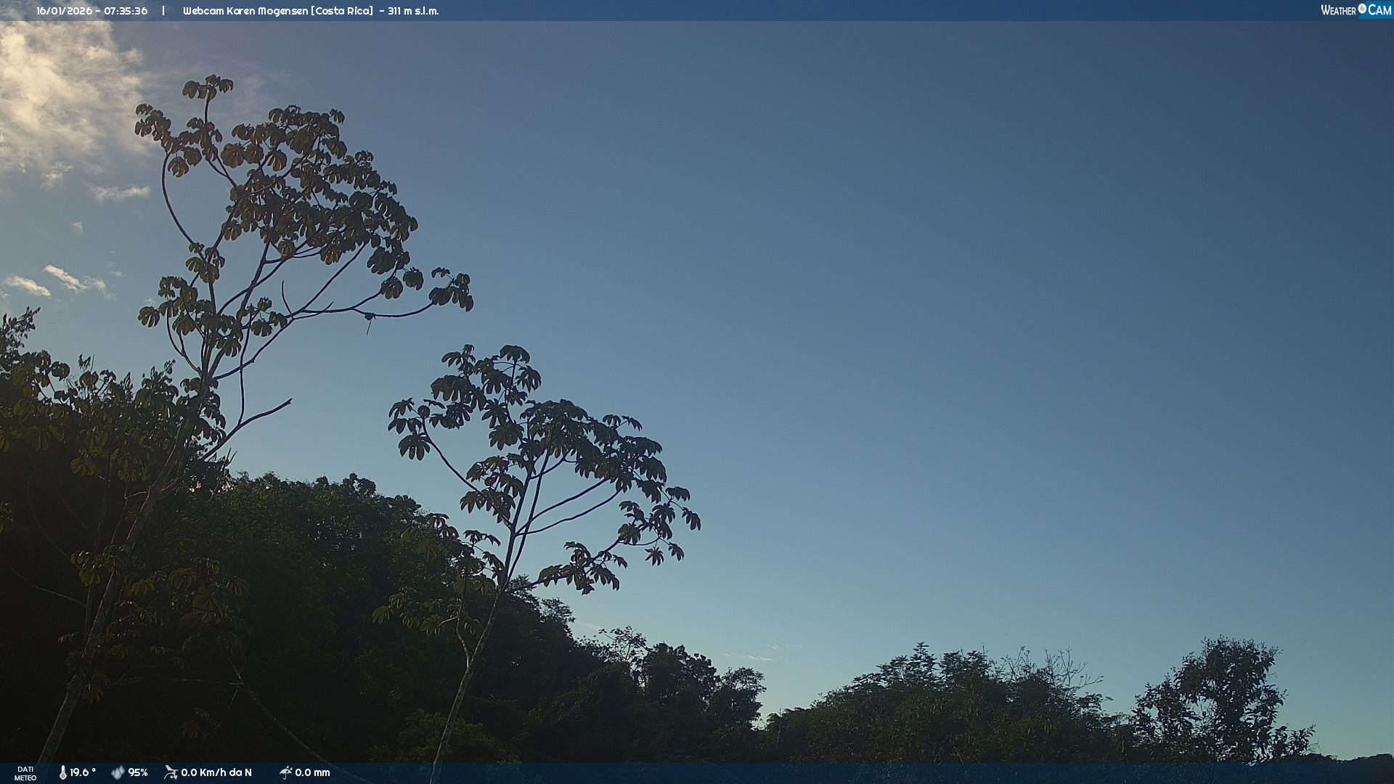
Task: Click the clear blue sky area
Action: 944,290
